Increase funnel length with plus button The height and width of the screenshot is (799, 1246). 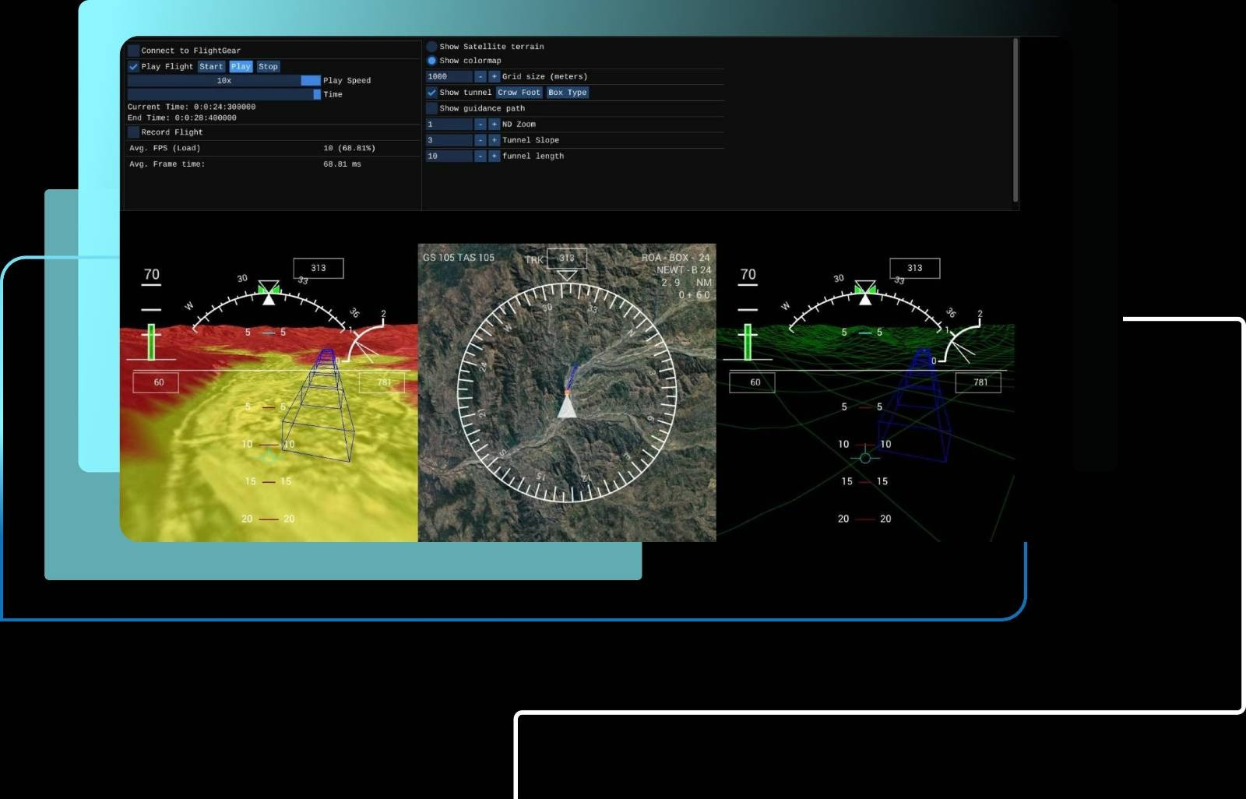click(494, 156)
